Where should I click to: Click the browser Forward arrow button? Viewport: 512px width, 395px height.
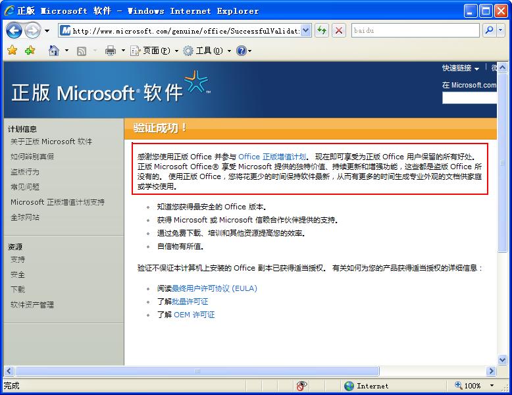point(33,31)
